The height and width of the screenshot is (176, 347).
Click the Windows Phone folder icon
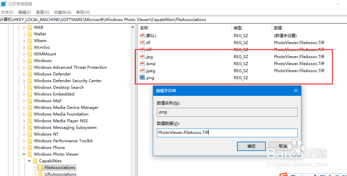(29, 148)
